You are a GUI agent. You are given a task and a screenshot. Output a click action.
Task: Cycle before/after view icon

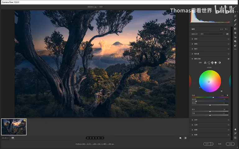[185, 138]
